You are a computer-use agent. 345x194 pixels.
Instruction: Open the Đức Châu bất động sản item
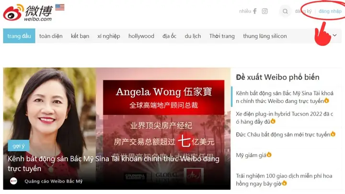[286, 135]
